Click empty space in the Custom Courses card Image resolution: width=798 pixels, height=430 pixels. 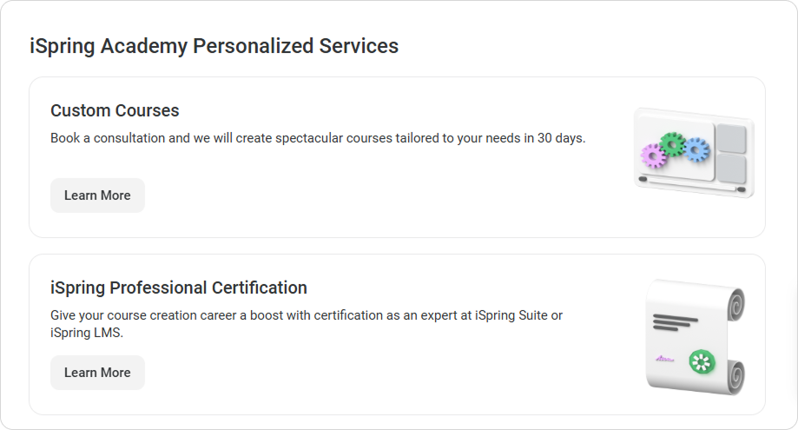(x=391, y=200)
